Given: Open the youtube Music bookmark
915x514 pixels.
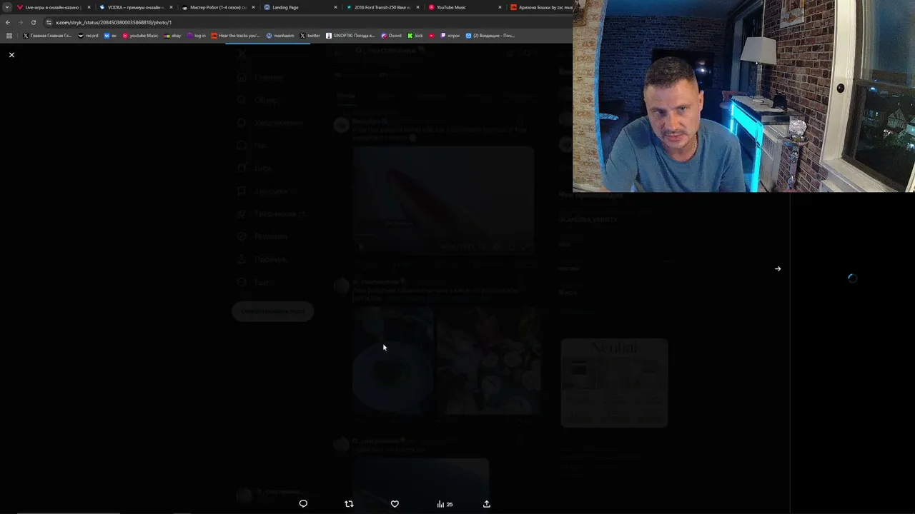Looking at the screenshot, I should [140, 35].
